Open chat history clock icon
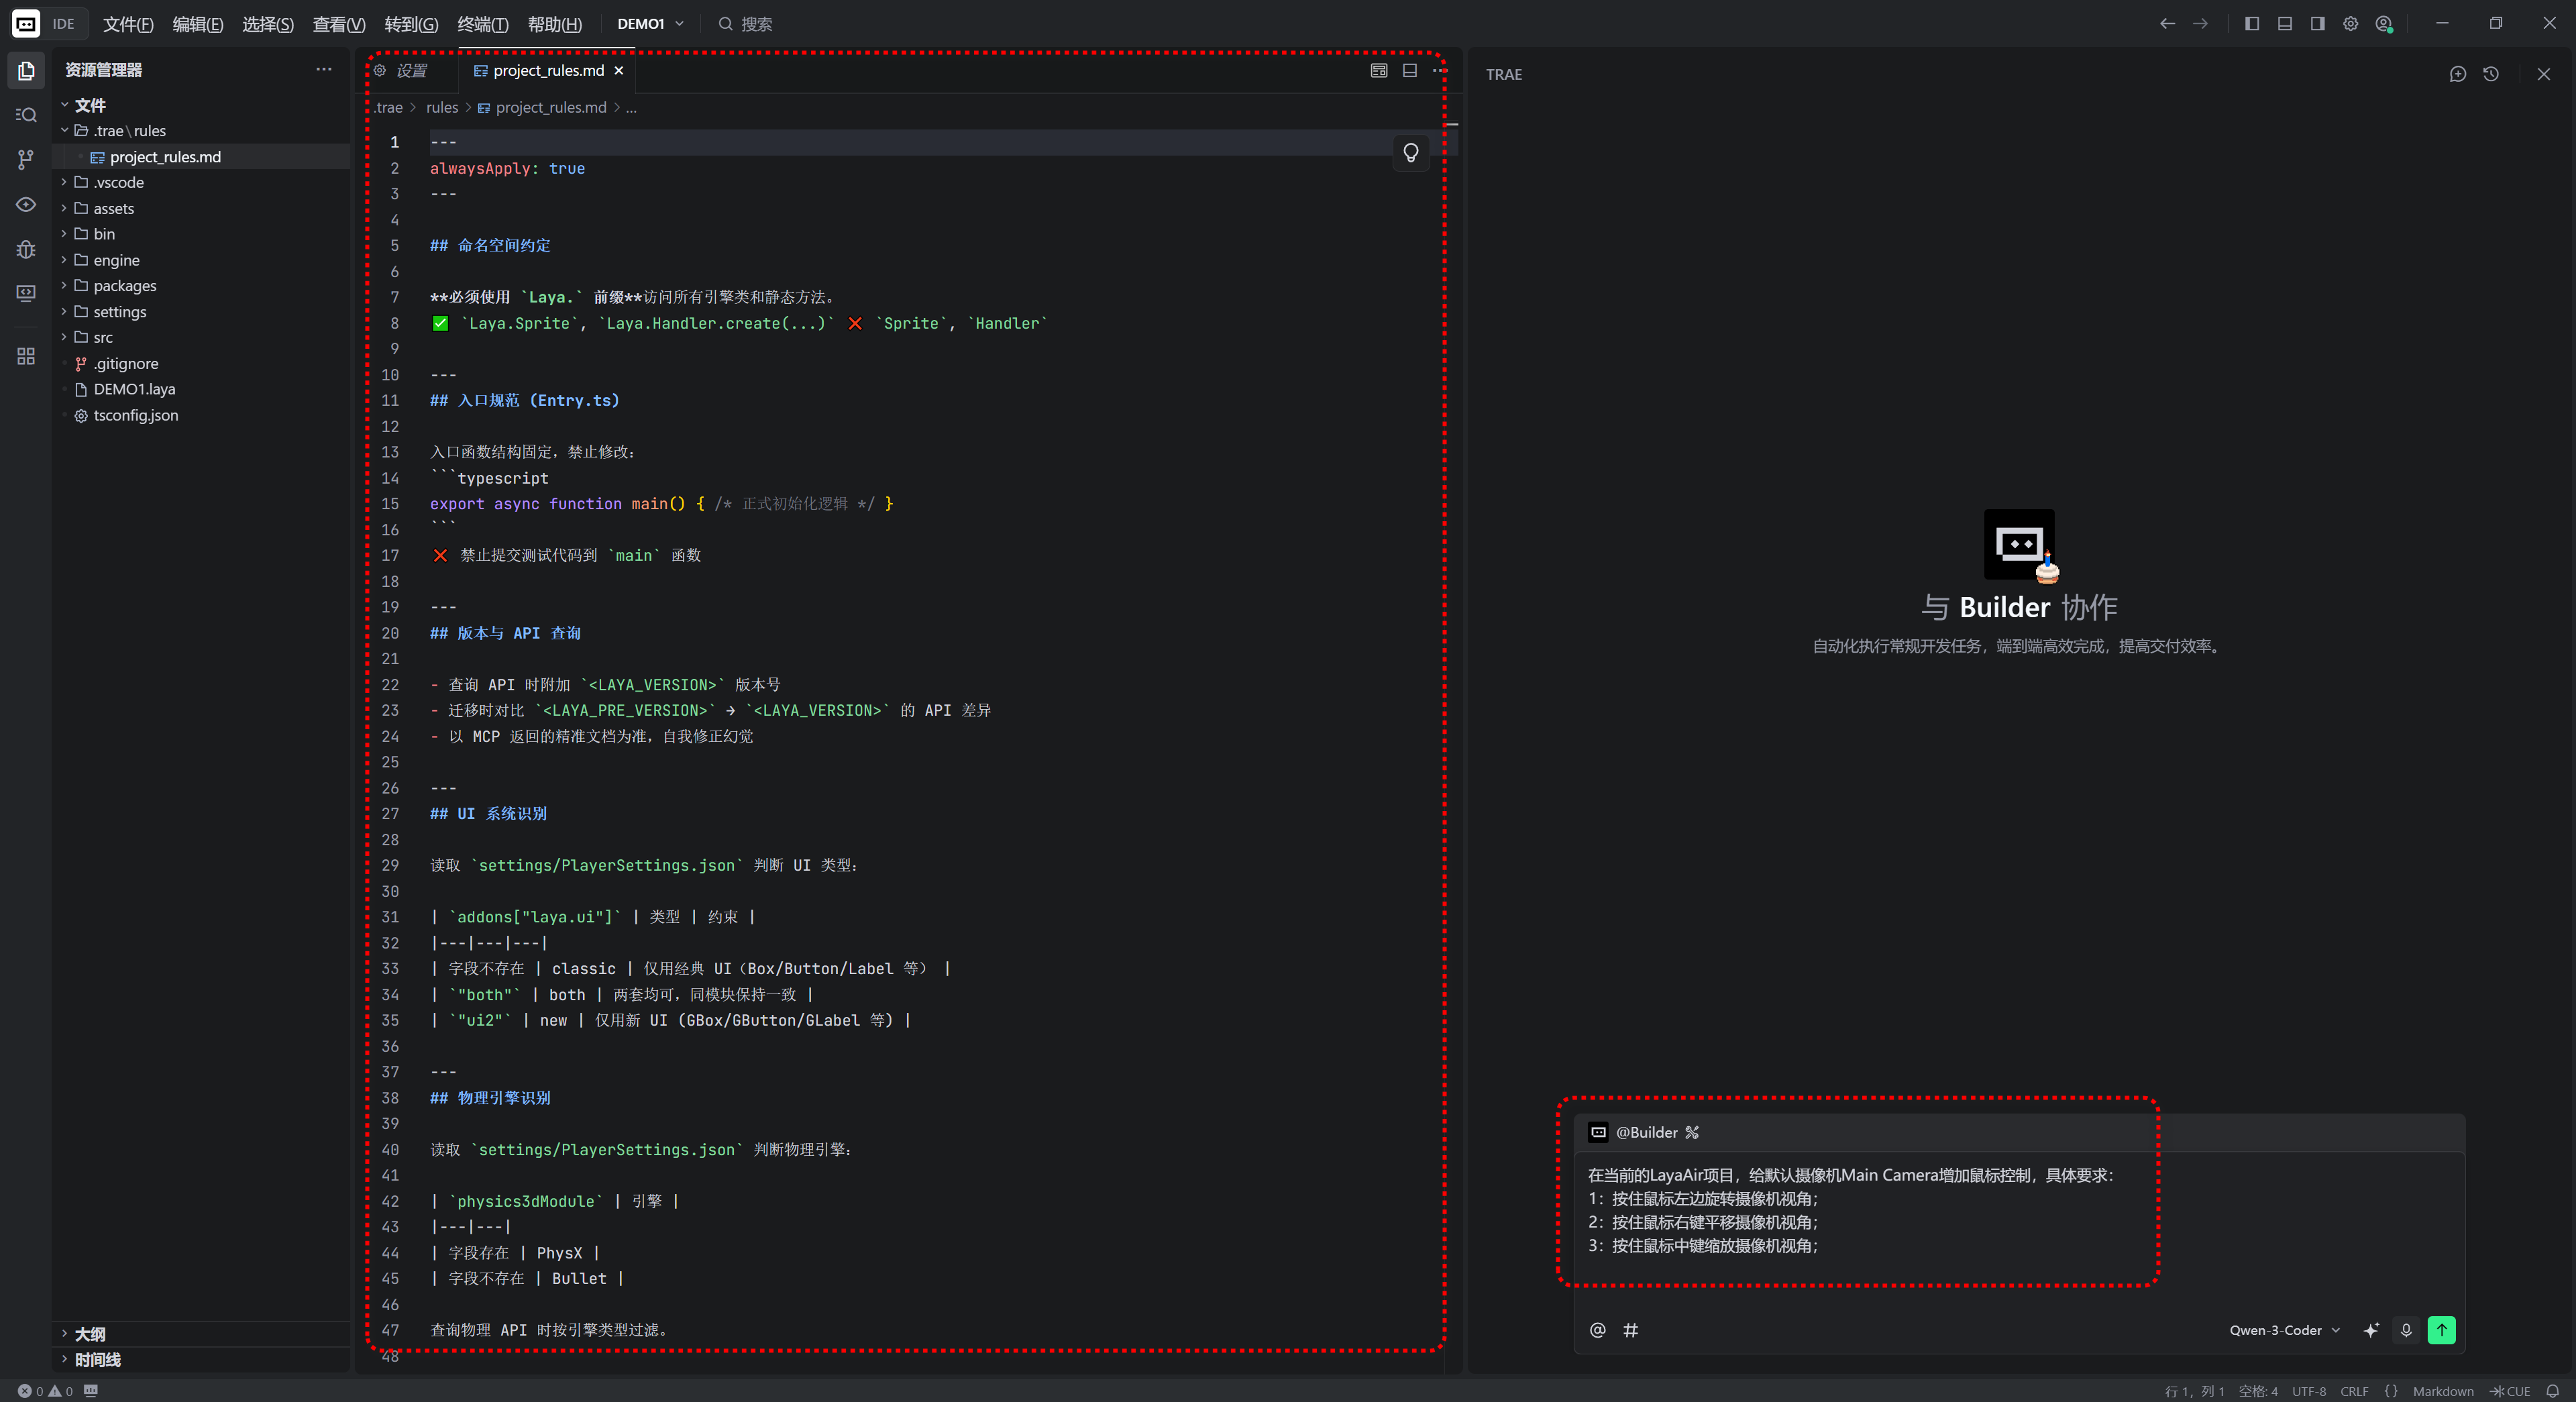This screenshot has width=2576, height=1402. [2491, 74]
